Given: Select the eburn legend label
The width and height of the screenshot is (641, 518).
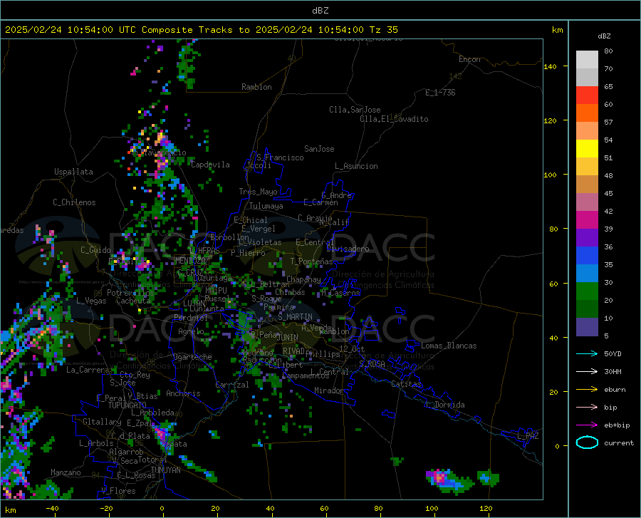Looking at the screenshot, I should [615, 390].
